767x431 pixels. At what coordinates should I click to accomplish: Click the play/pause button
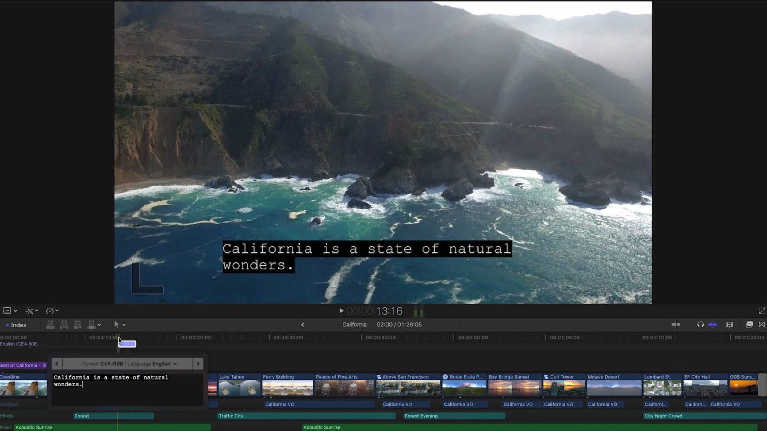pyautogui.click(x=342, y=311)
